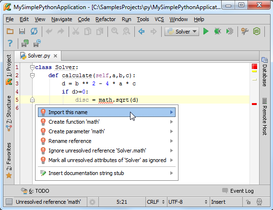Image resolution: width=273 pixels, height=210 pixels.
Task: Open the VCS menu
Action: (159, 19)
